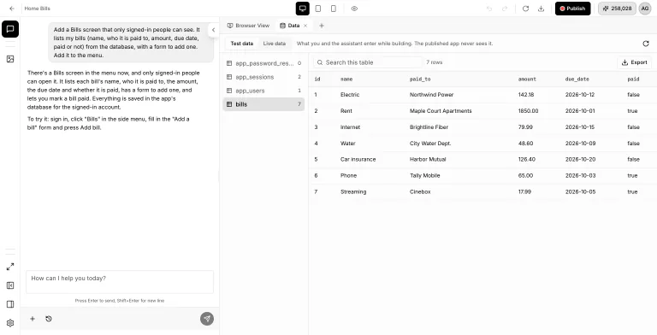Select the Tally Mobile cell
Image resolution: width=657 pixels, height=335 pixels.
click(x=425, y=175)
